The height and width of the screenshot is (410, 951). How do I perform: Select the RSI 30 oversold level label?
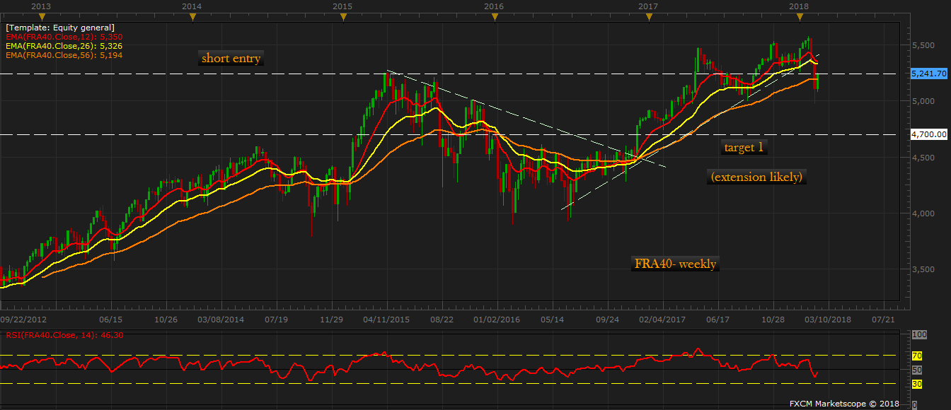[x=916, y=384]
